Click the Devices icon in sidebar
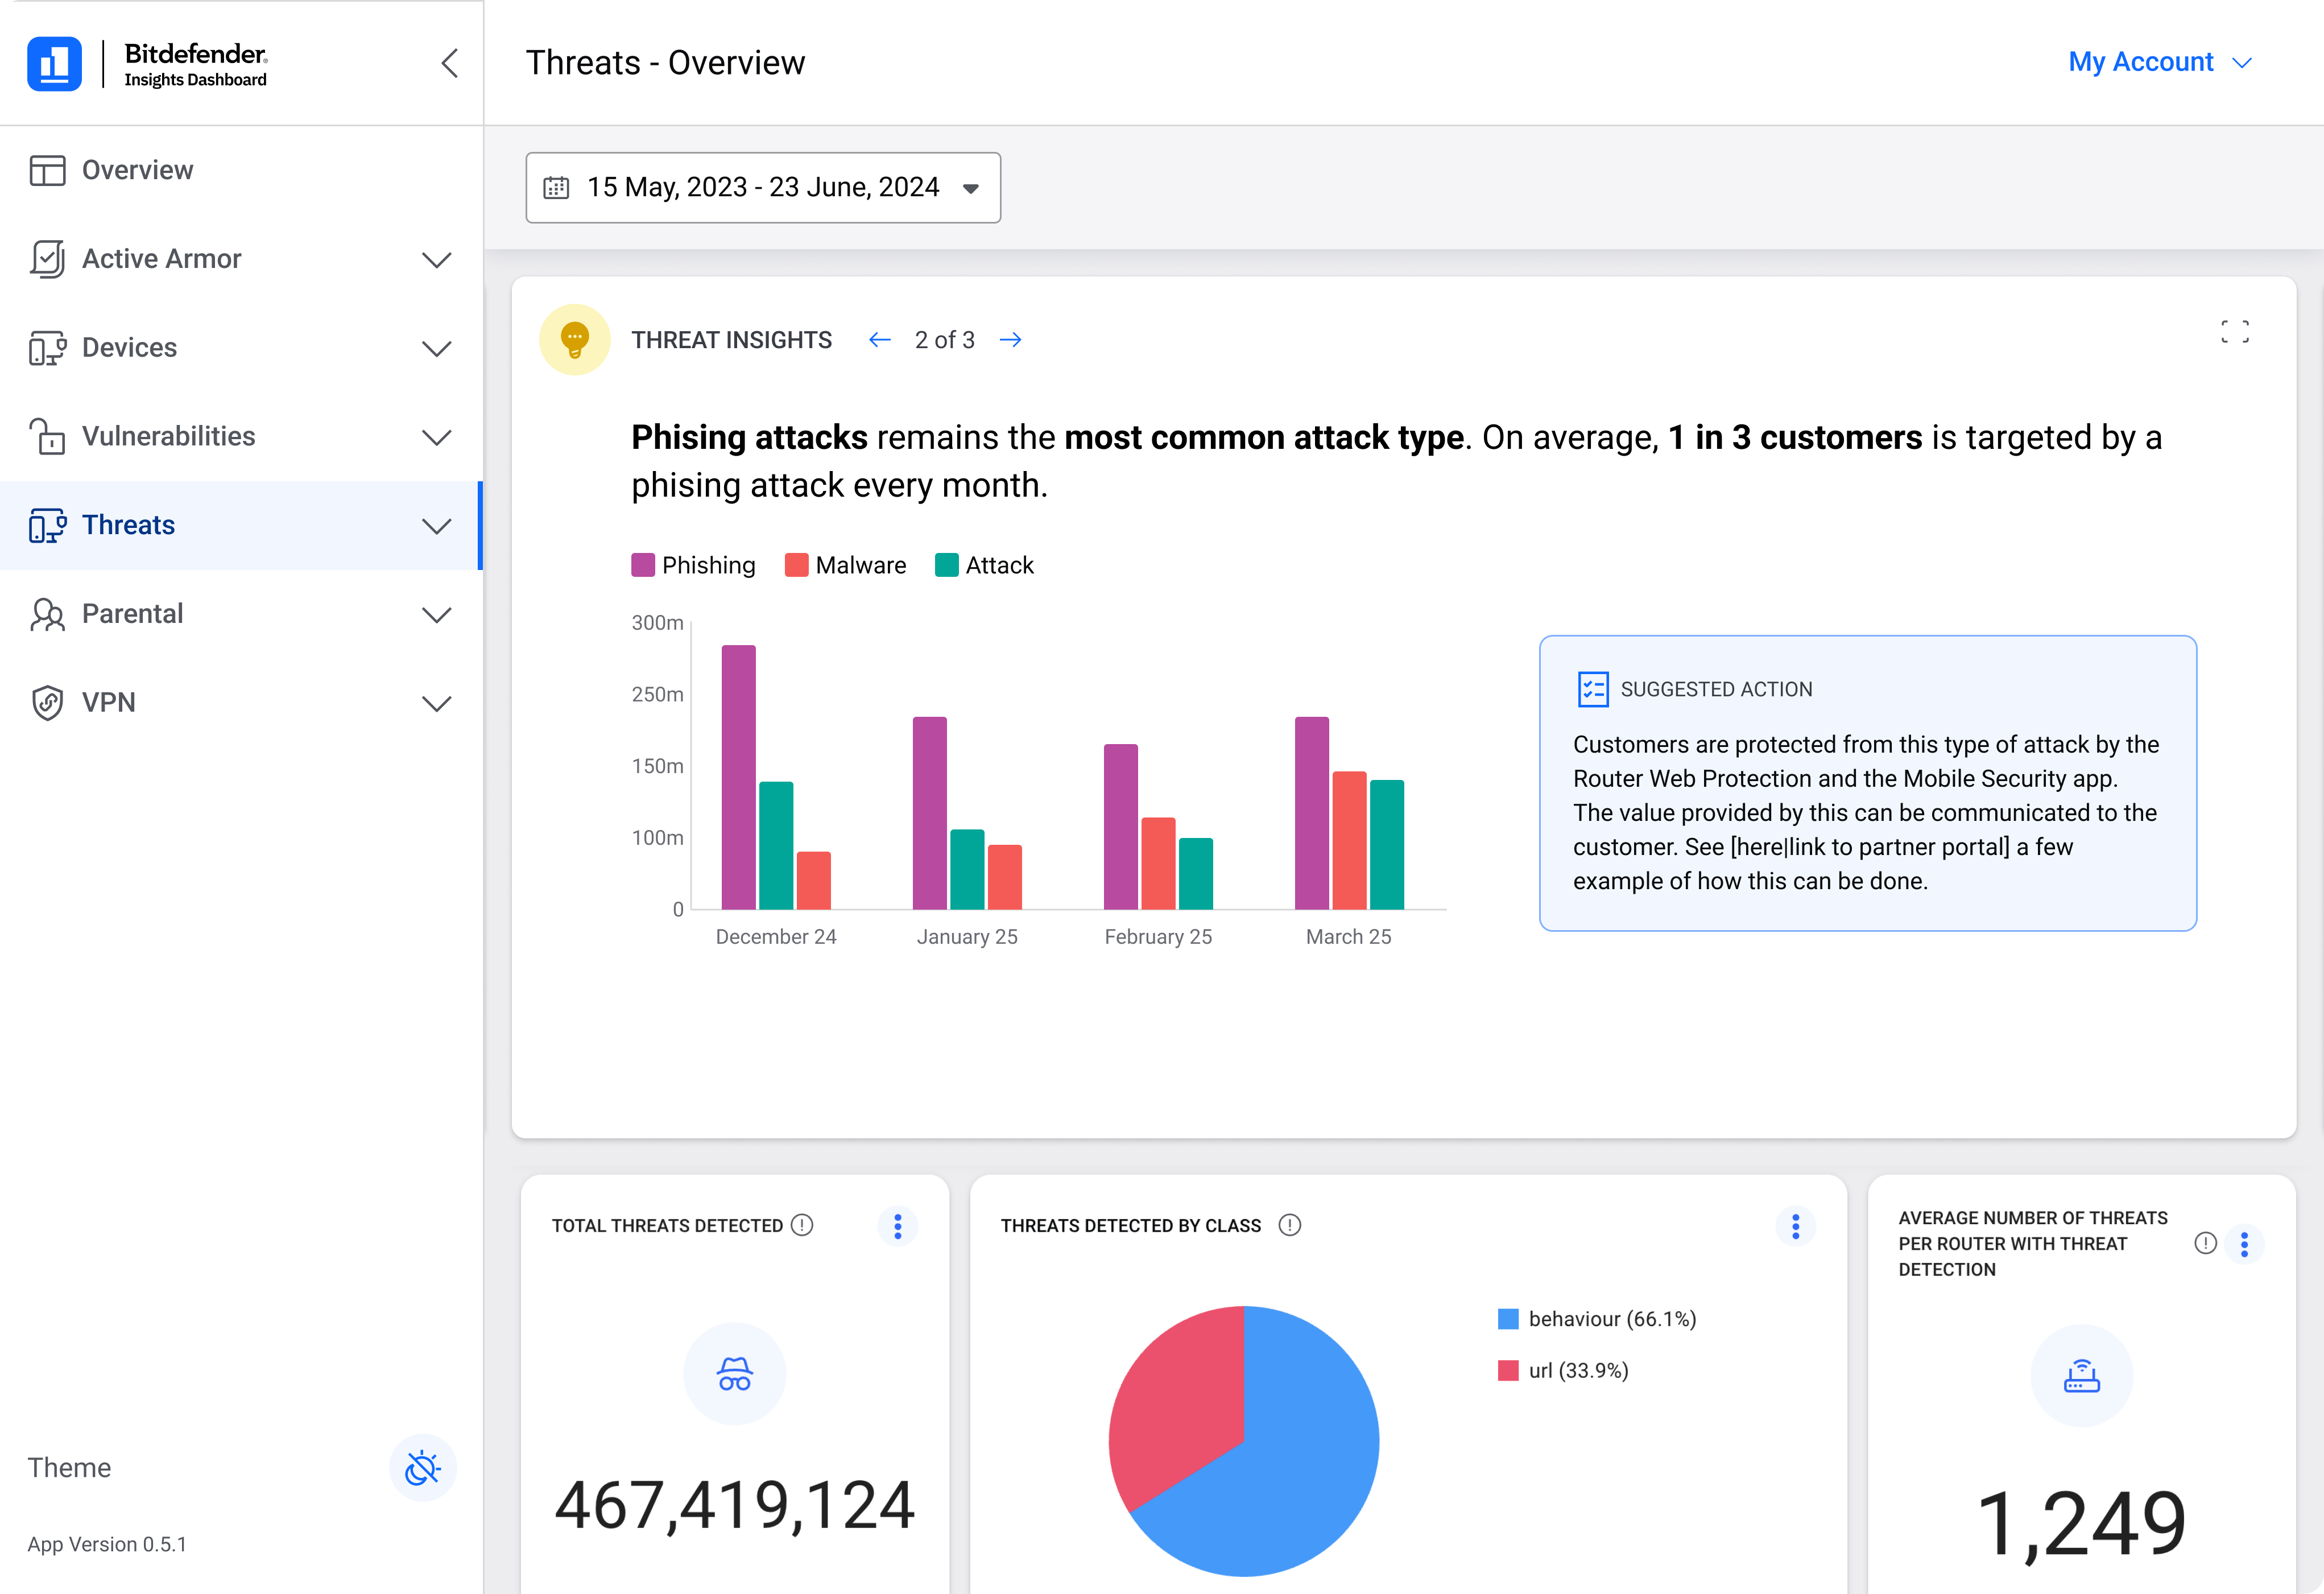This screenshot has width=2324, height=1594. point(47,348)
